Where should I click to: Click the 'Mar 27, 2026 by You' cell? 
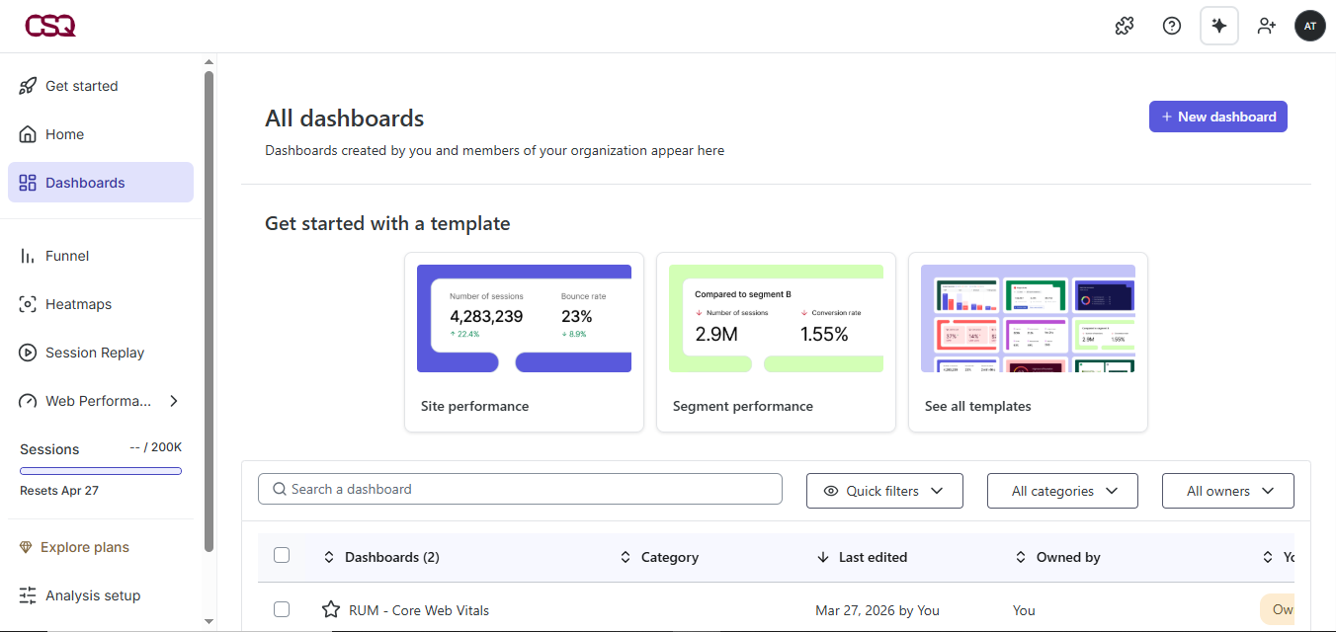[x=877, y=610]
